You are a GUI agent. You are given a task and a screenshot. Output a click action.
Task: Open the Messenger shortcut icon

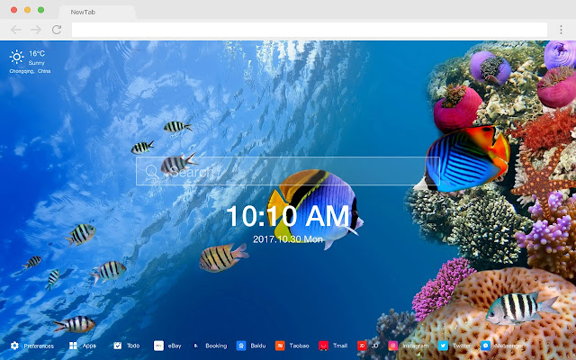486,346
